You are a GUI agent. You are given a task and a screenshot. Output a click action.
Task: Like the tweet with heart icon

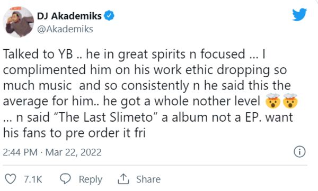click(11, 179)
